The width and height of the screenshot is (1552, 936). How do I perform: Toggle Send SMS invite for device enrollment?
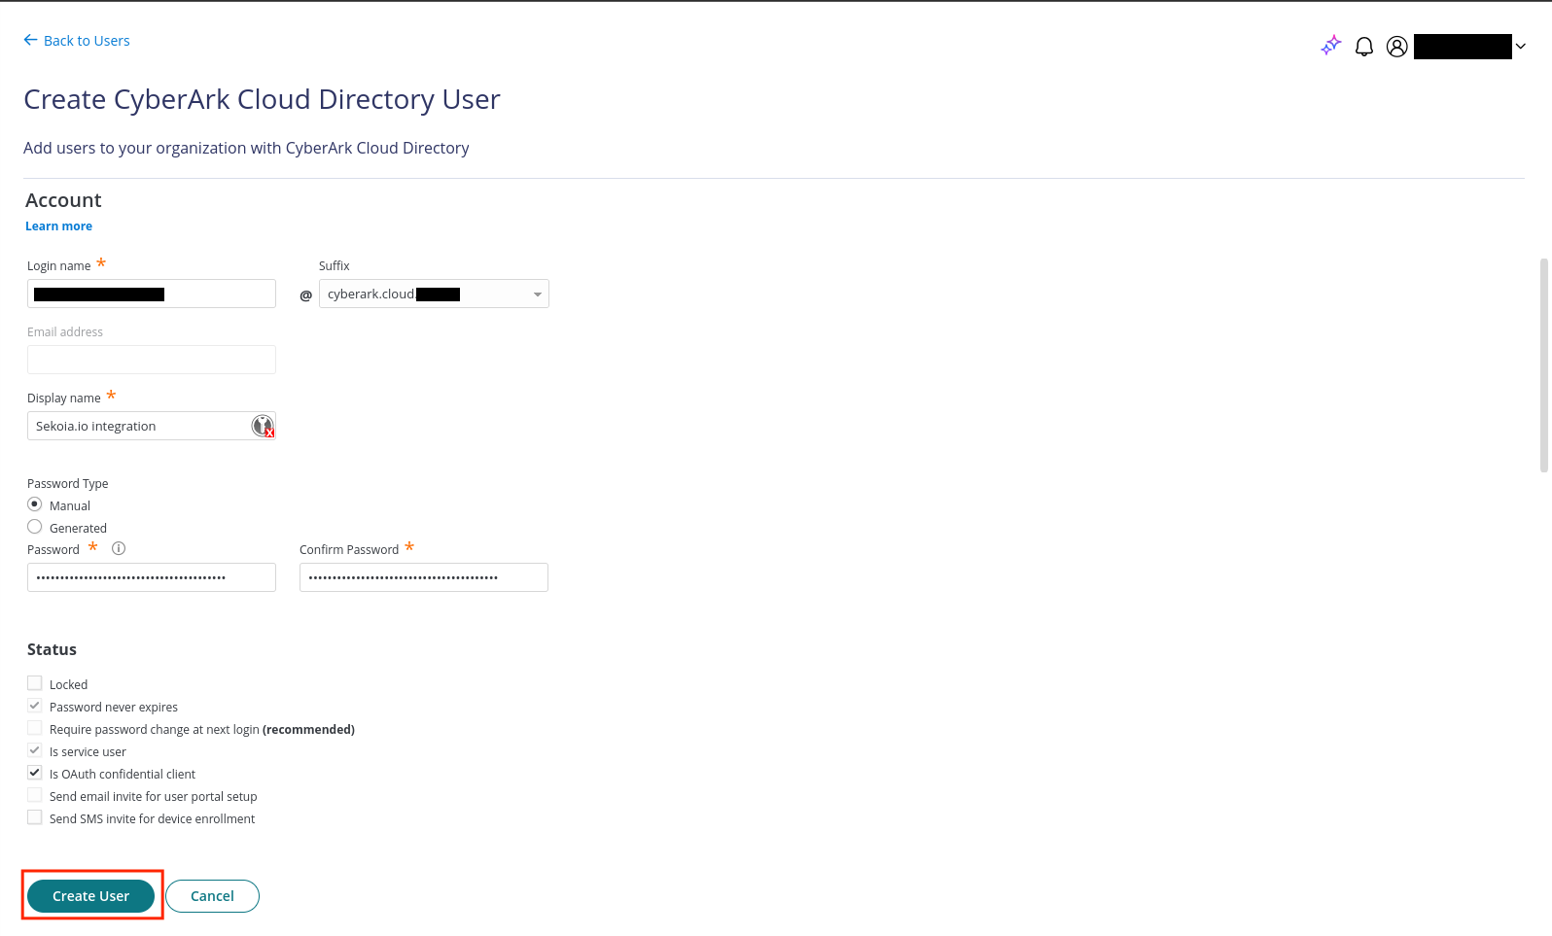[x=35, y=817]
